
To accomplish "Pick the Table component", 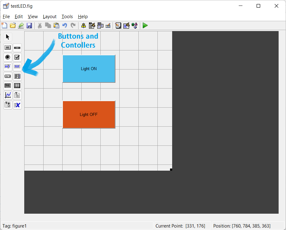I will tap(17, 86).
